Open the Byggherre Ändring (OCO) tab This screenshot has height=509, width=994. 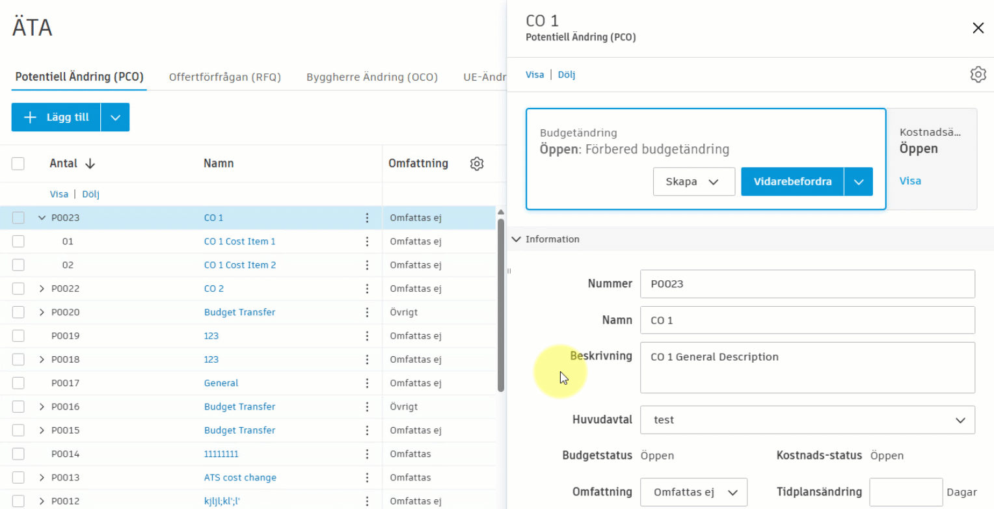point(371,76)
